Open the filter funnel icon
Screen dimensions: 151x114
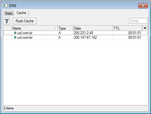(x=7, y=21)
